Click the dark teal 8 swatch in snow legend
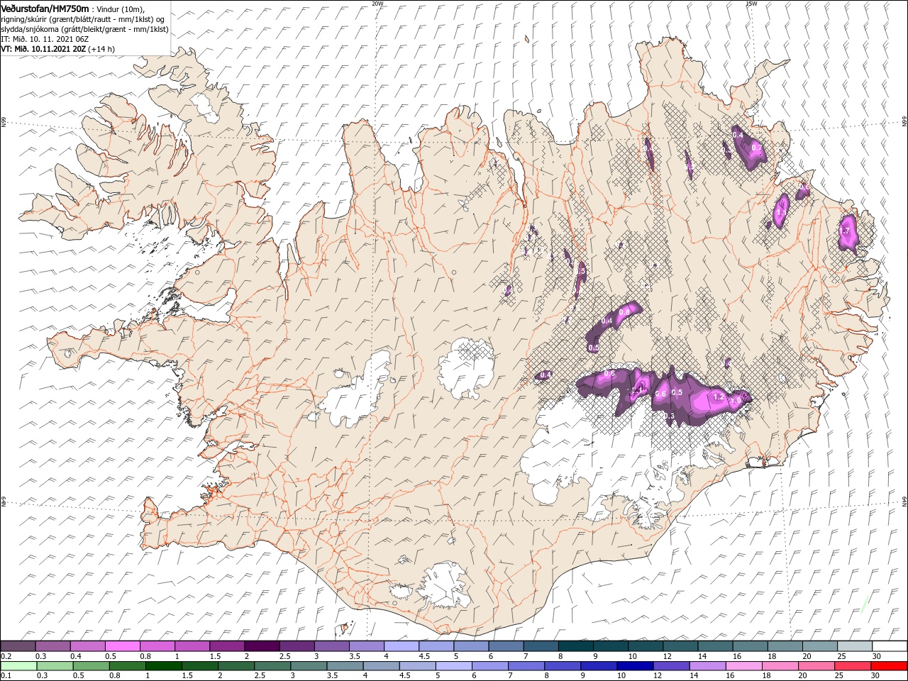The width and height of the screenshot is (908, 681). click(x=575, y=646)
